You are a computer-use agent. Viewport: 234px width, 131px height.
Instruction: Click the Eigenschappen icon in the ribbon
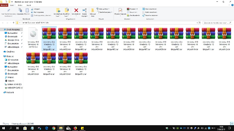(120, 11)
